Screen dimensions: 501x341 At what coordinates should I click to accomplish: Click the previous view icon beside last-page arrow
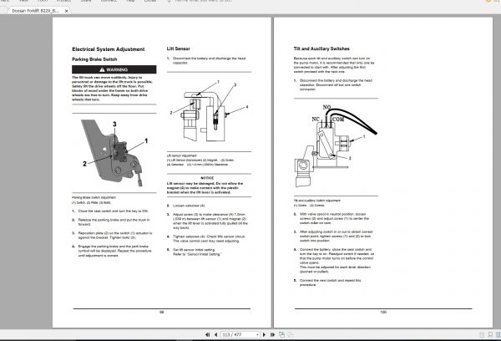[x=282, y=334]
